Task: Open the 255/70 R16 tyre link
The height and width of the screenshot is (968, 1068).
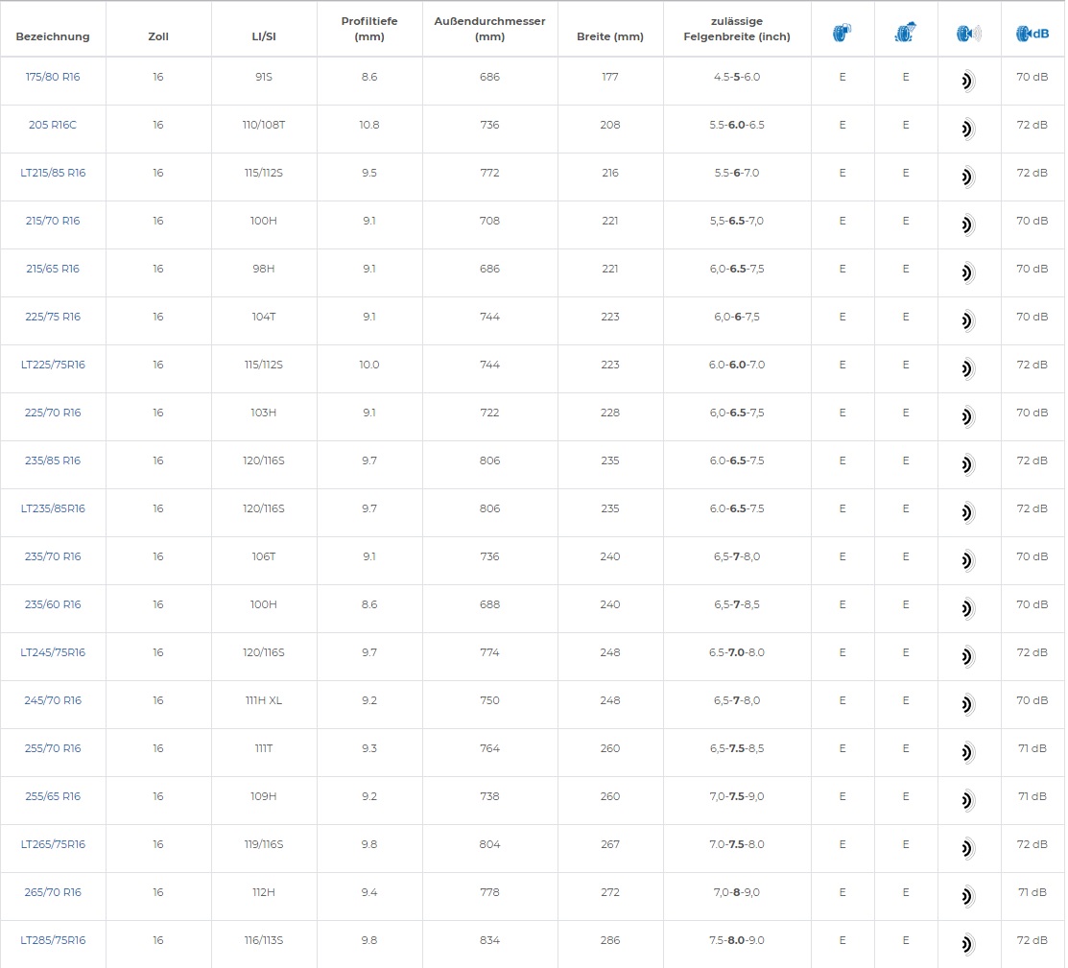Action: click(53, 748)
